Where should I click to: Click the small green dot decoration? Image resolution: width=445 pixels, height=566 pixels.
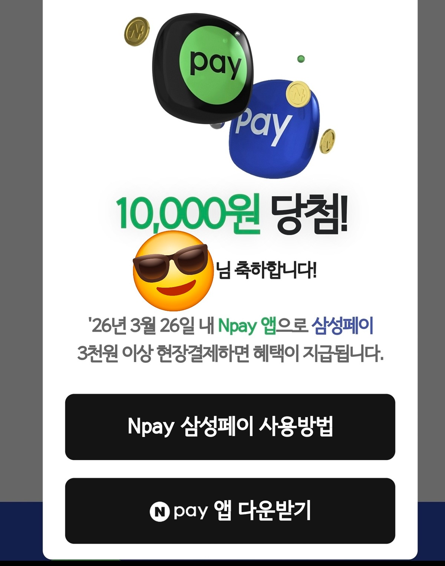click(x=301, y=59)
